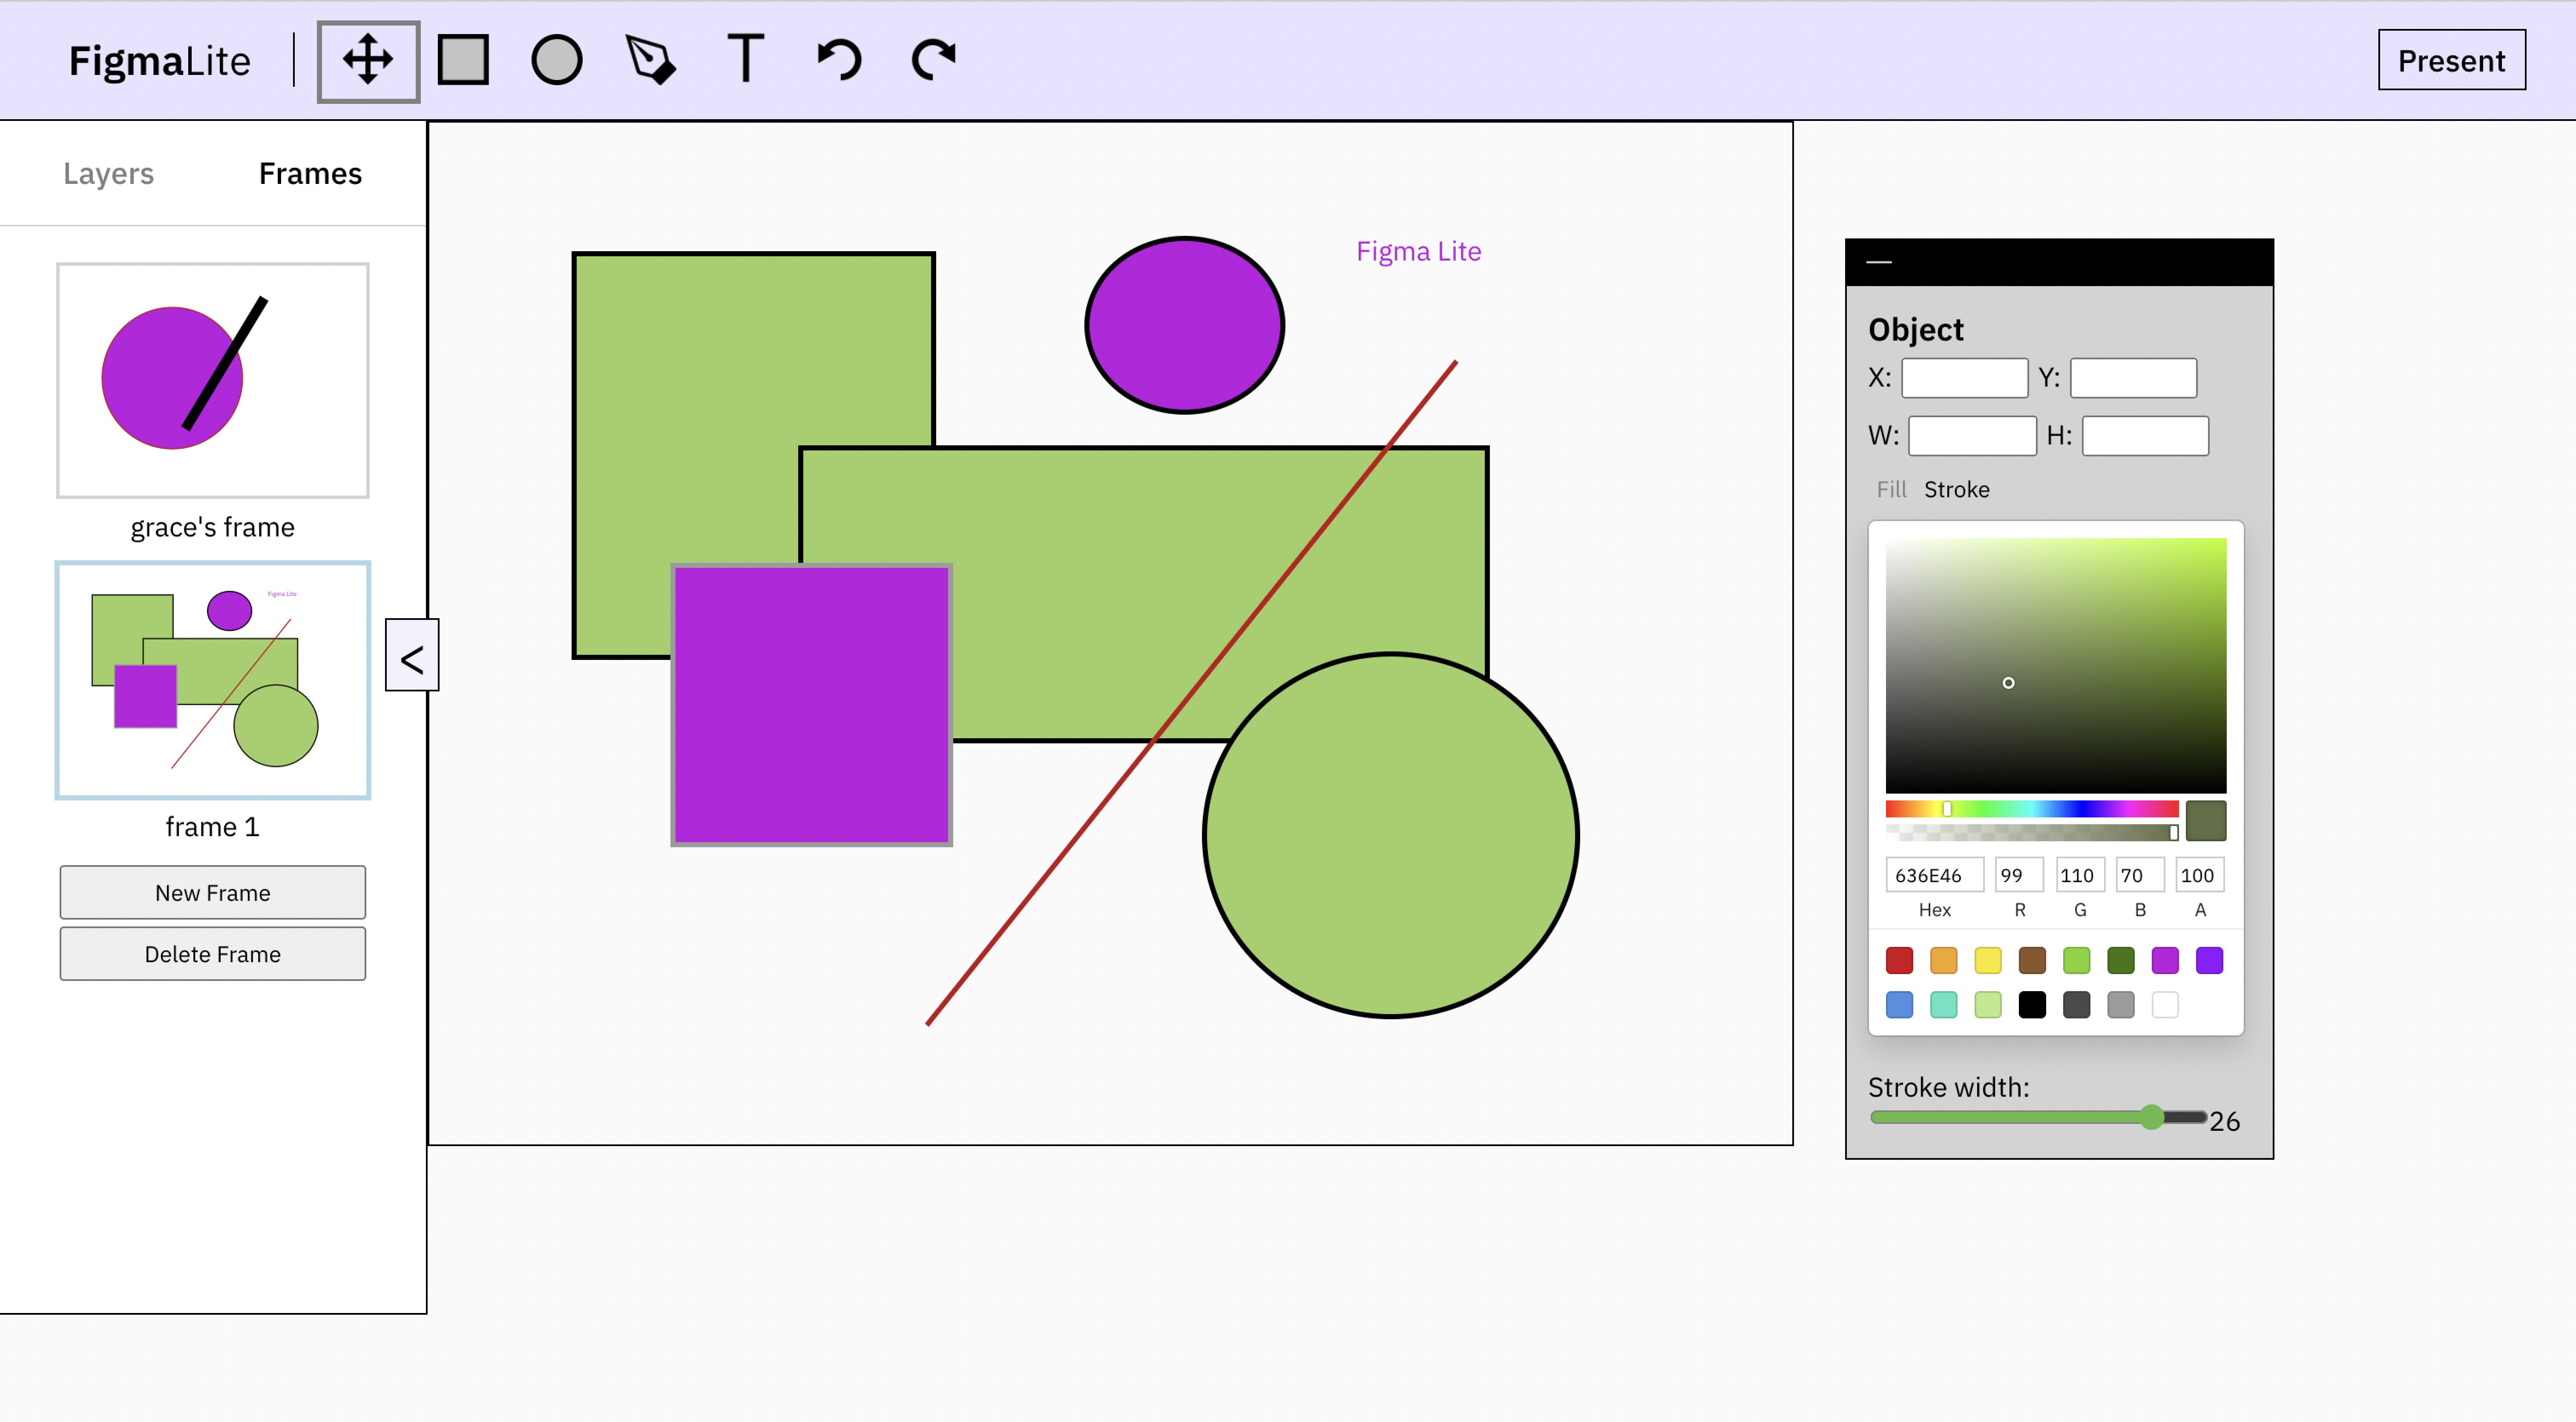Pick the dark gray color swatch
The height and width of the screenshot is (1422, 2576).
tap(2077, 1004)
